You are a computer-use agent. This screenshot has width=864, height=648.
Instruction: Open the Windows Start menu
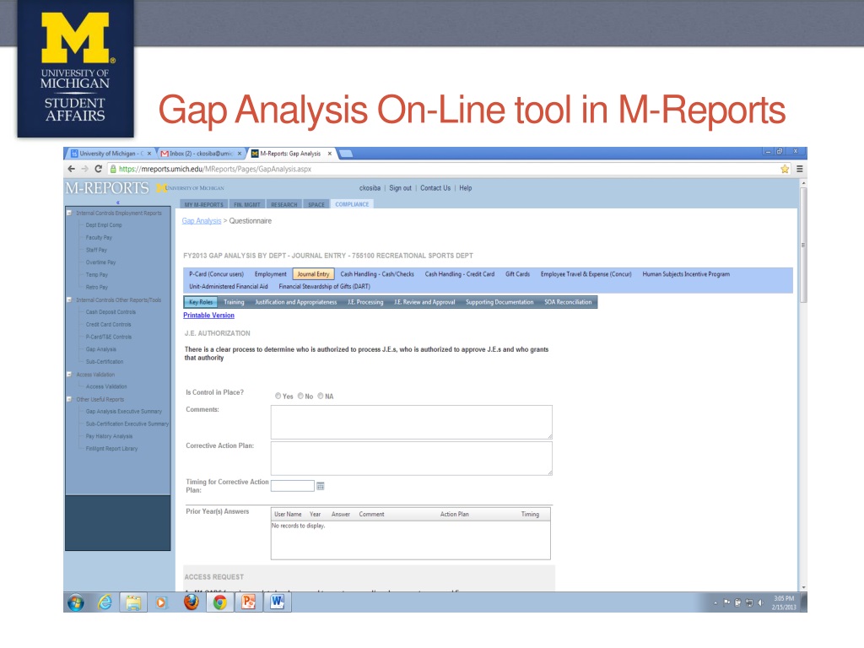click(76, 602)
